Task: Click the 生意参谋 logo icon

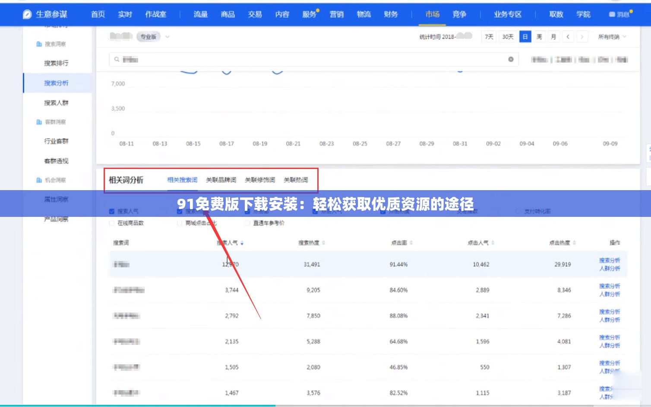Action: pyautogui.click(x=27, y=14)
